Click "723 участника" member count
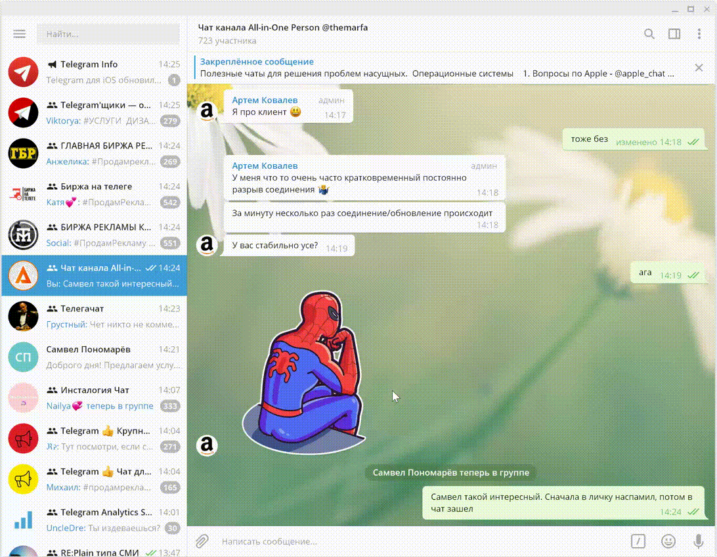The width and height of the screenshot is (717, 557). pos(227,41)
